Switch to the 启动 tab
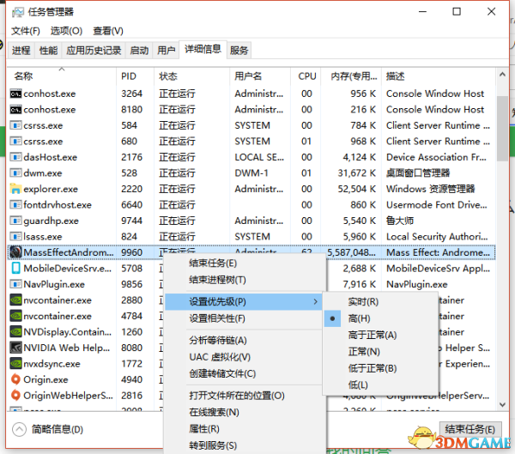 [139, 51]
